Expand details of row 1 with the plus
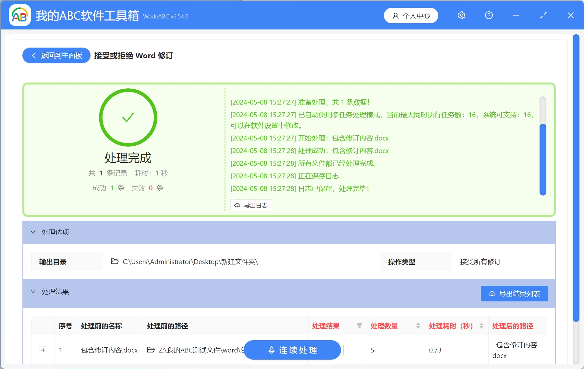The height and width of the screenshot is (369, 584). pyautogui.click(x=43, y=350)
